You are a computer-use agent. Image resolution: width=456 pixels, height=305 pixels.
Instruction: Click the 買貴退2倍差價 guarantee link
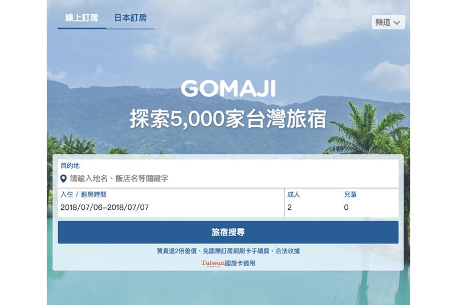[x=177, y=251]
